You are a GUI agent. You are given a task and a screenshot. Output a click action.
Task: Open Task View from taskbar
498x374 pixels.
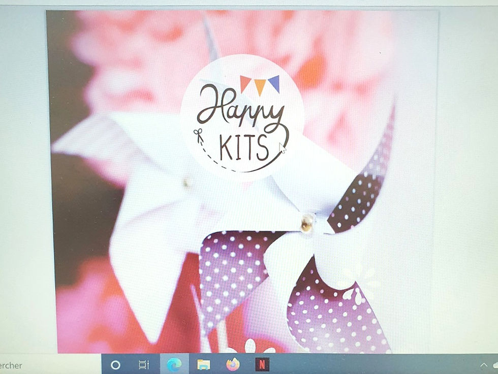pos(144,365)
